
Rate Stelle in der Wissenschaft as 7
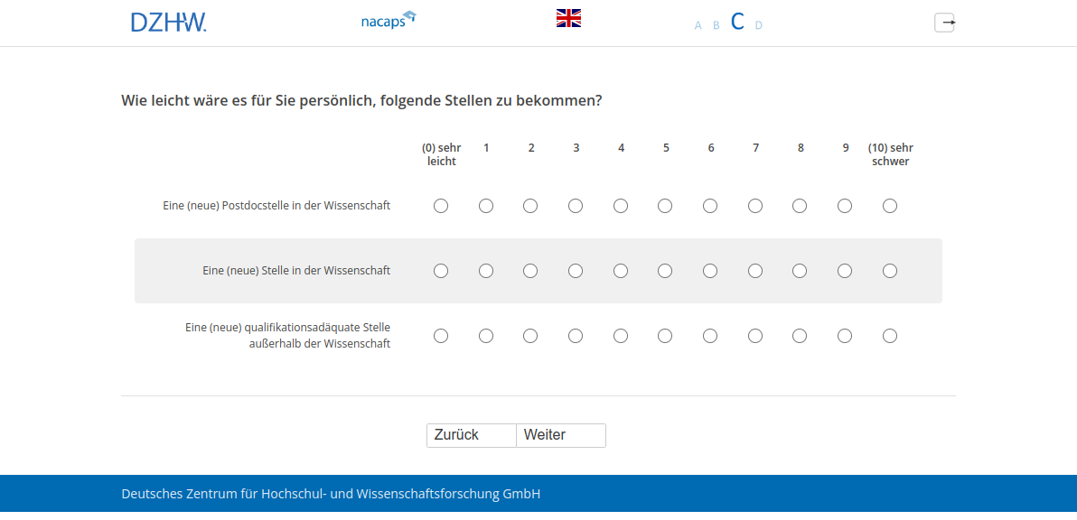tap(755, 271)
